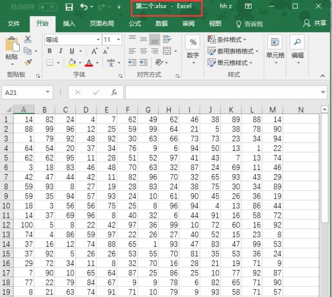Click the Save icon in title bar
The width and height of the screenshot is (332, 297).
coord(69,7)
